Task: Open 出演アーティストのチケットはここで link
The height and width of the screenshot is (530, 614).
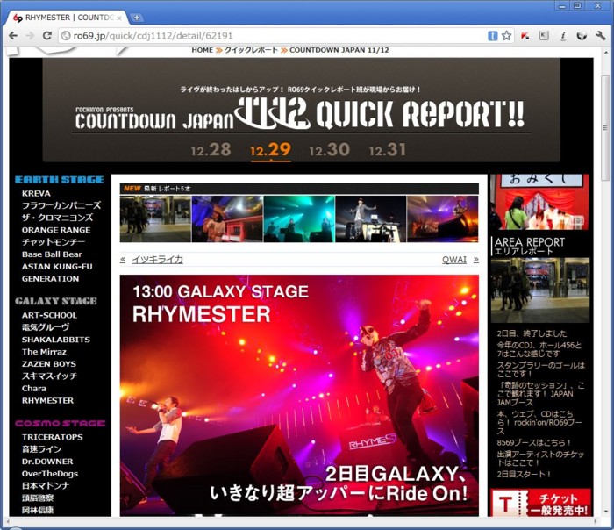Action: click(x=540, y=458)
